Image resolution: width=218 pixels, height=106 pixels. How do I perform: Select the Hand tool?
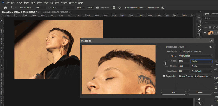[x=199, y=99]
